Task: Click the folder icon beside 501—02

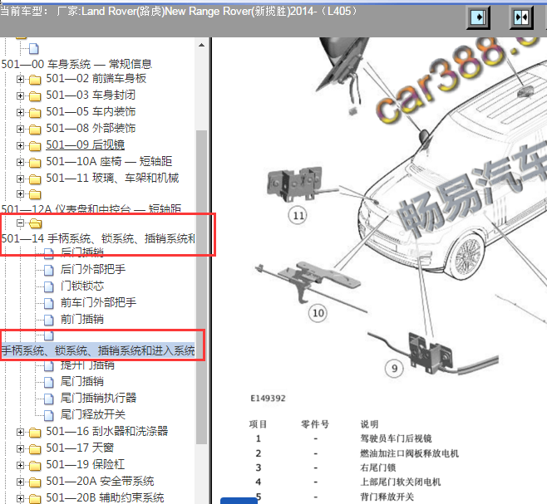Action: tap(35, 80)
